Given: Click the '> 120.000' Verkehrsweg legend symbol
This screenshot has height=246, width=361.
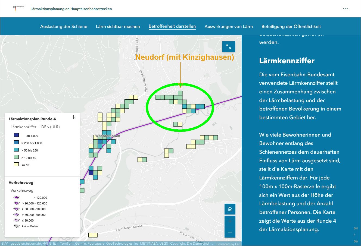Looking at the screenshot, I should pos(17,198).
